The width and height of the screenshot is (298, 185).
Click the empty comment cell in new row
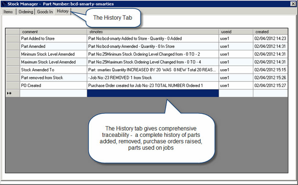point(54,93)
